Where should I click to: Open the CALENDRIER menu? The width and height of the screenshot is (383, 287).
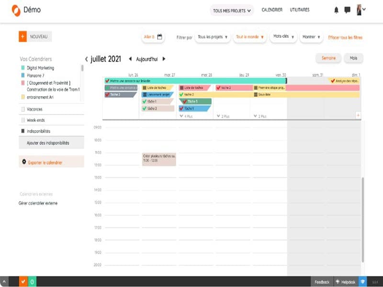point(272,10)
